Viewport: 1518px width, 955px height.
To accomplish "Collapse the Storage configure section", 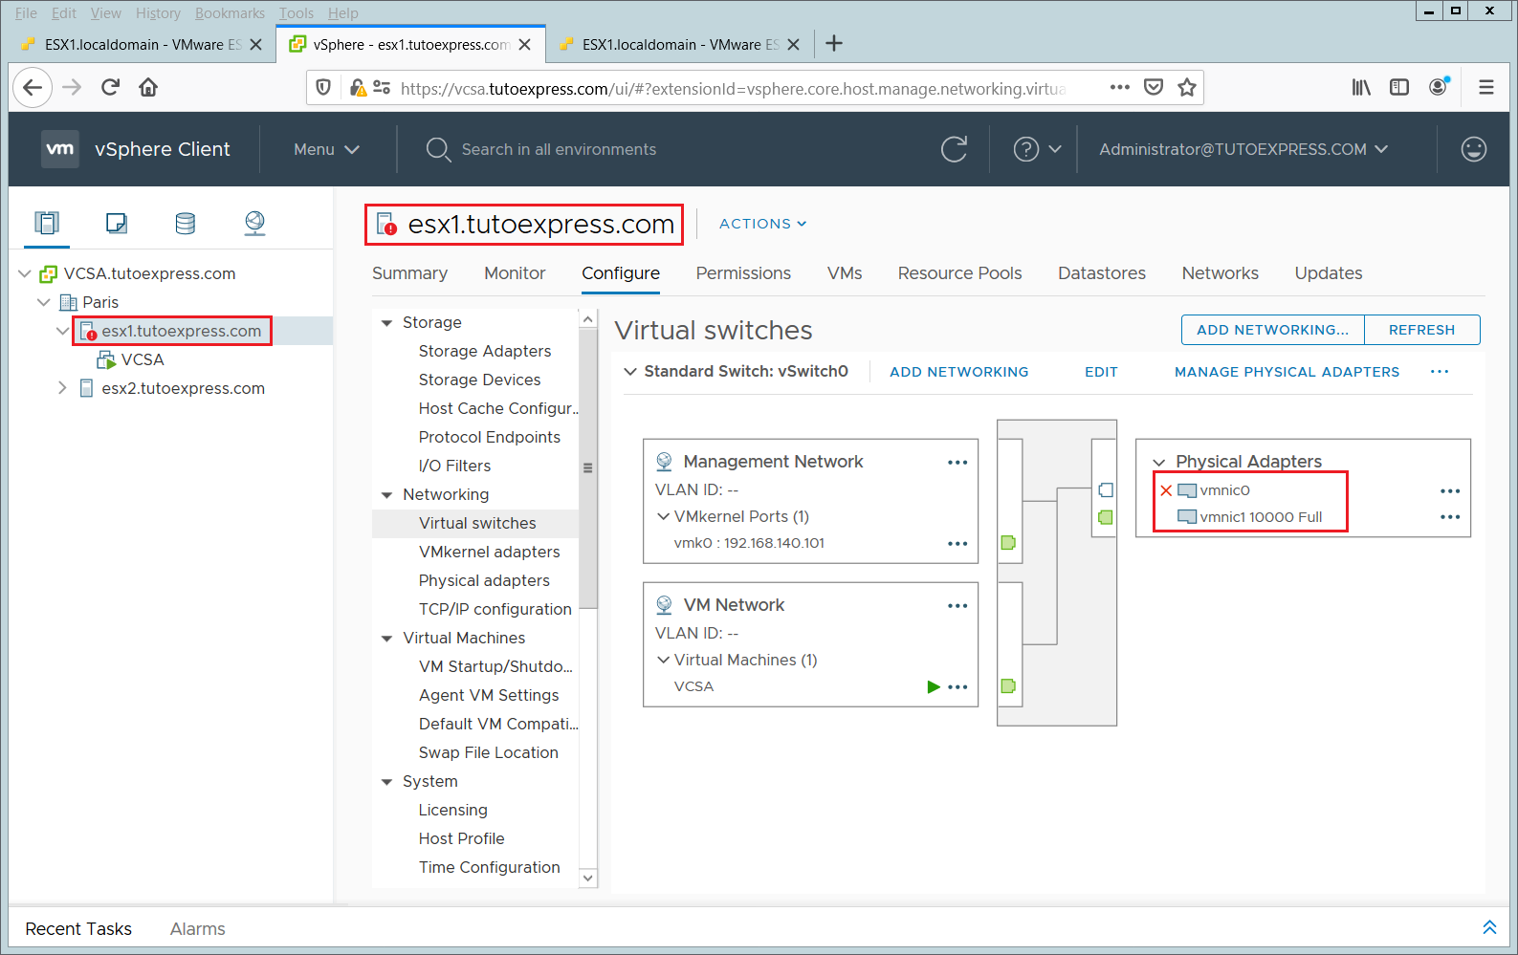I will [x=386, y=323].
